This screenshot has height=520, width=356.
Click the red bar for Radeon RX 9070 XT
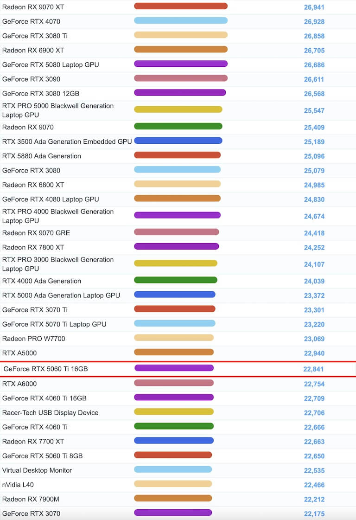[x=181, y=6]
